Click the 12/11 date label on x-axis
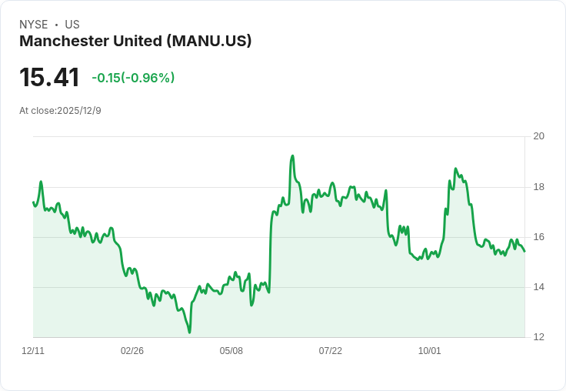566x391 pixels. (x=33, y=350)
